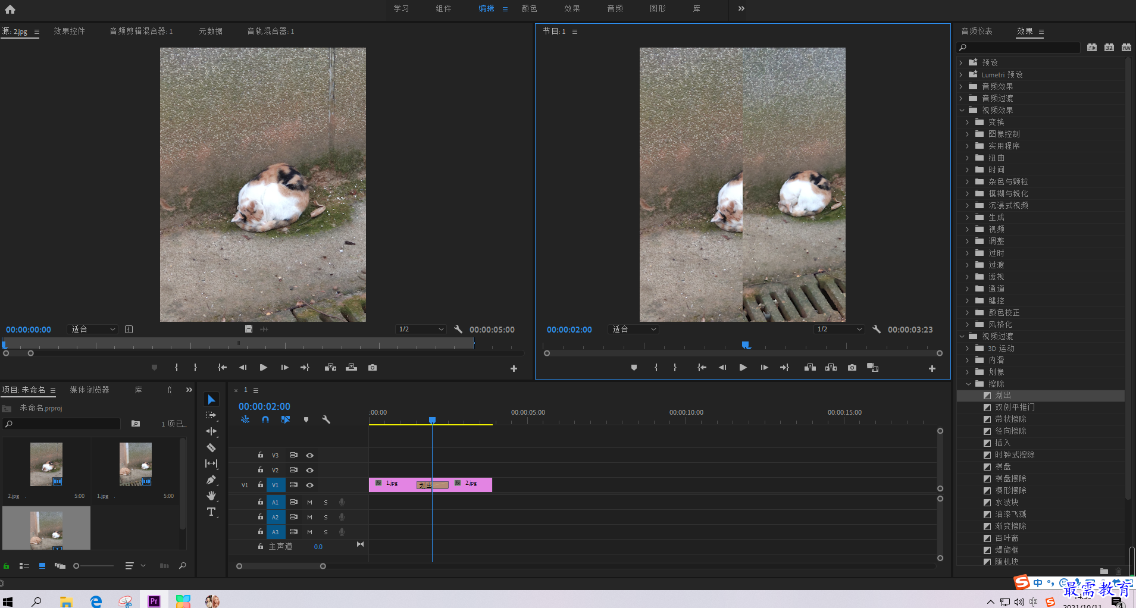
Task: Open Program monitor button editor plus
Action: [932, 369]
